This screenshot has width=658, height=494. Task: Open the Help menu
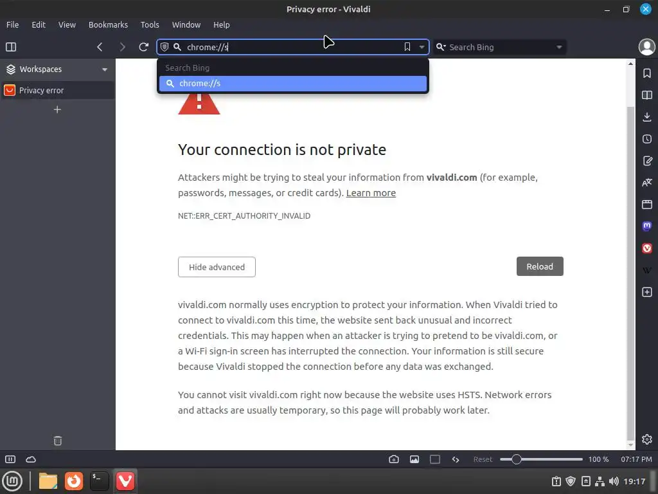(222, 25)
